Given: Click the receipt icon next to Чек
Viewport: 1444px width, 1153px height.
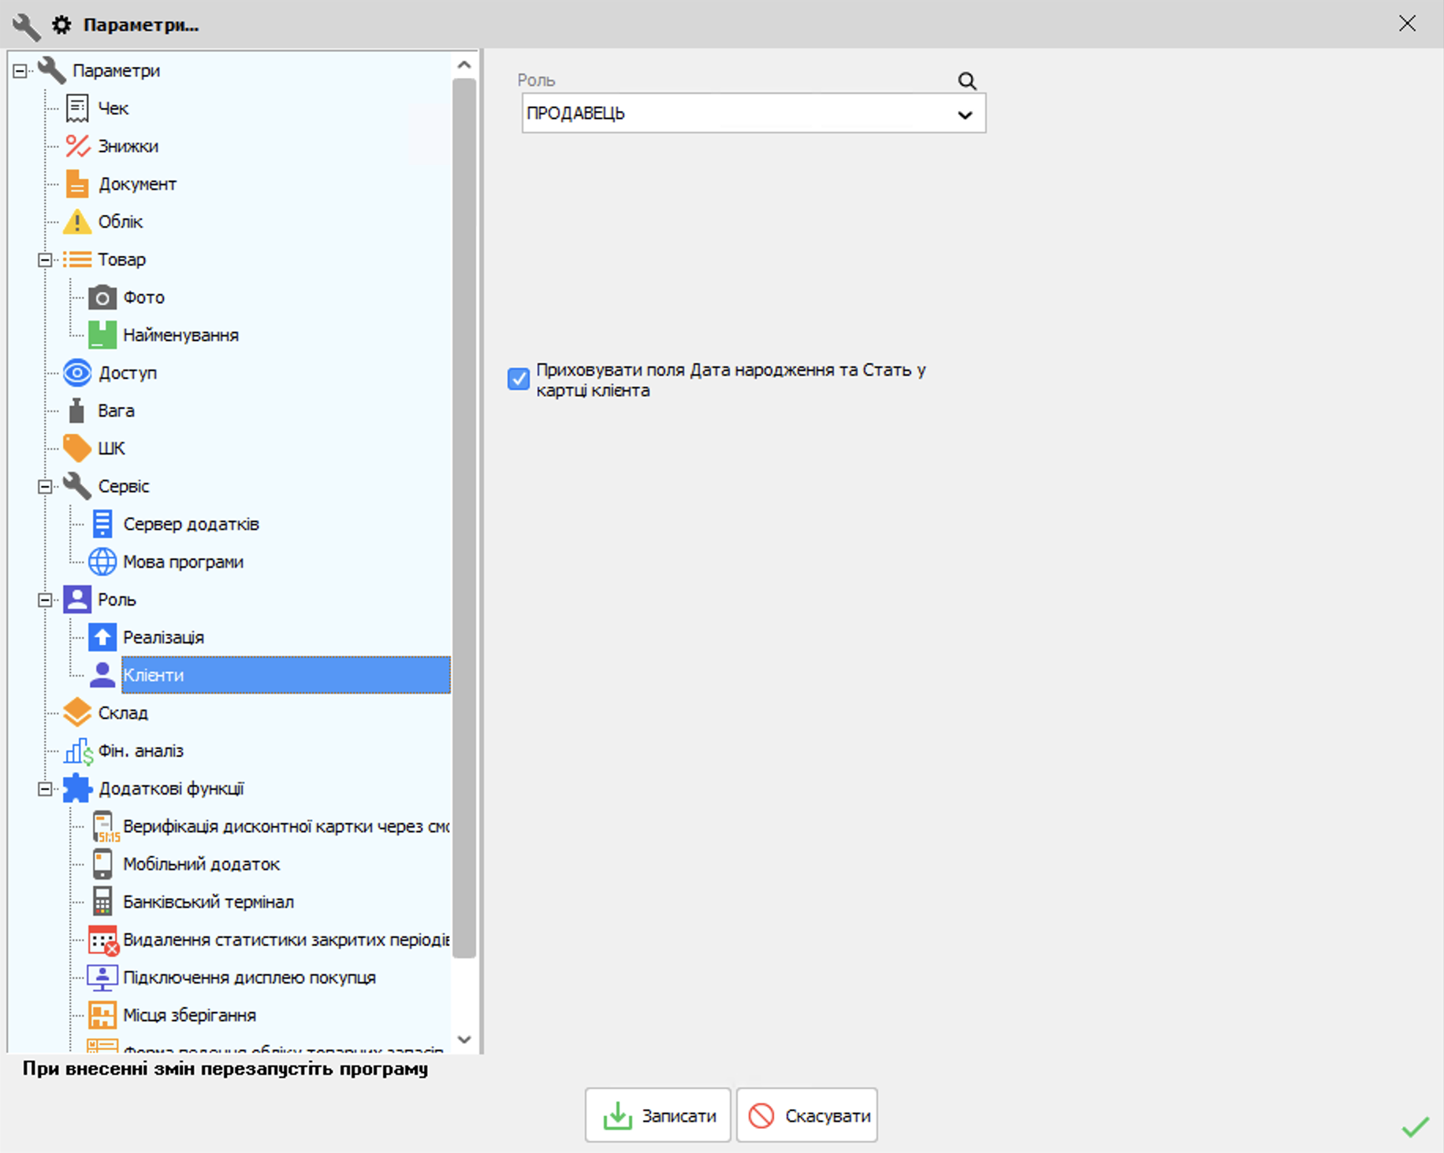Looking at the screenshot, I should pyautogui.click(x=76, y=109).
